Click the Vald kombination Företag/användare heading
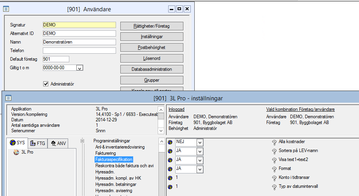 coord(300,109)
